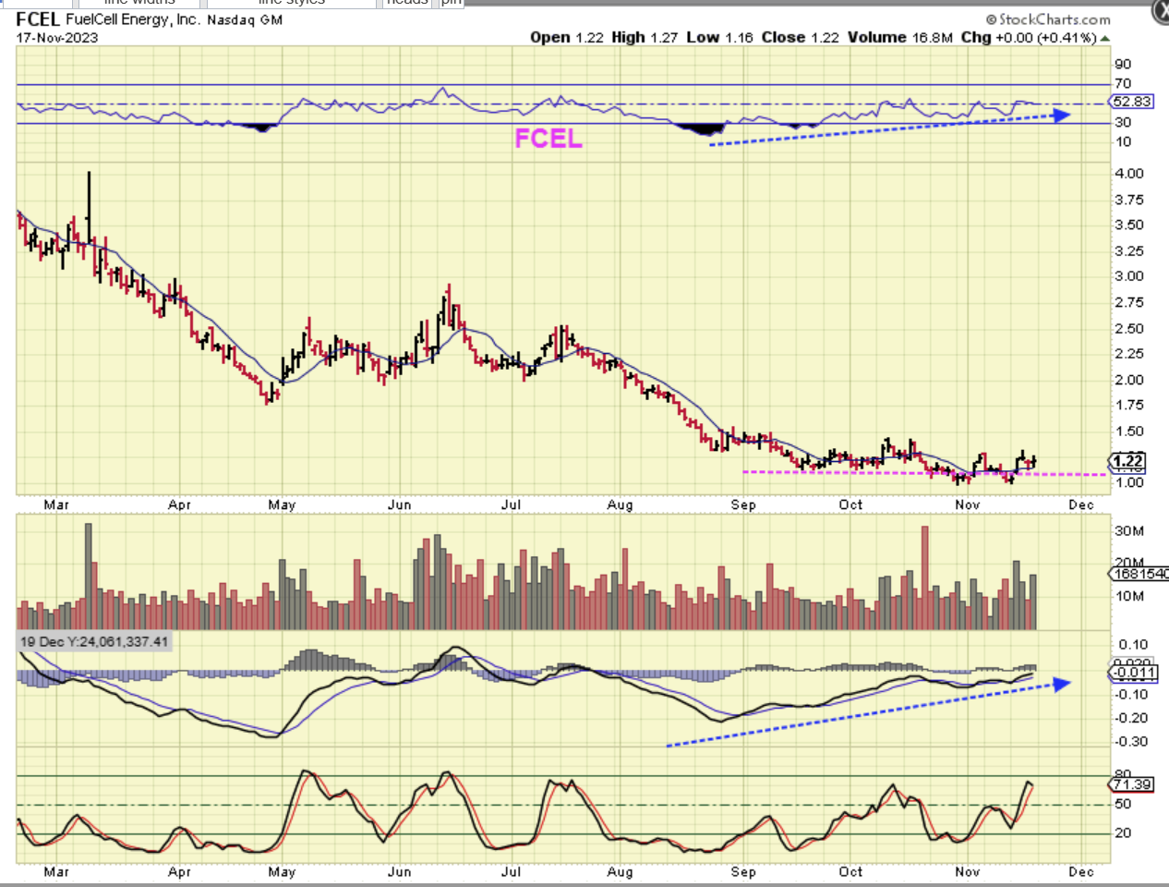Click the May label on the price chart axis
1169x887 pixels.
[282, 505]
